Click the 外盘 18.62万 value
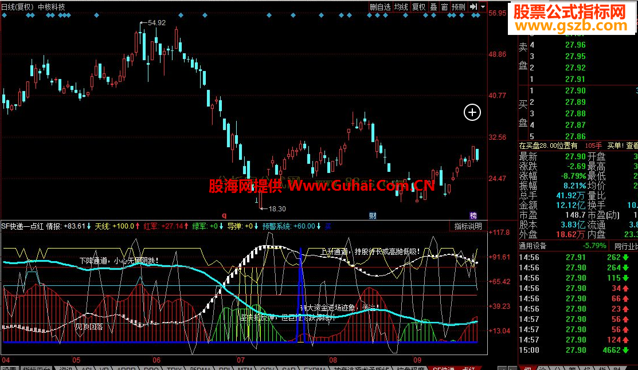Viewport: 638px width, 370px height. [x=572, y=234]
